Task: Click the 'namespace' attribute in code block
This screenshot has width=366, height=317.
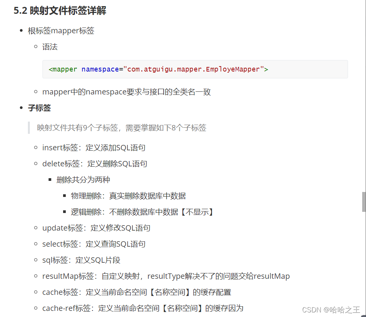Action: coord(100,69)
